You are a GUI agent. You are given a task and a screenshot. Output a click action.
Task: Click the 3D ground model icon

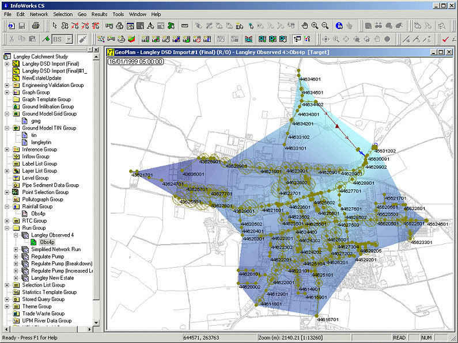132,39
